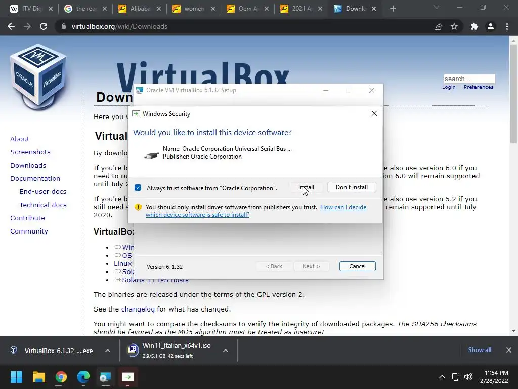The height and width of the screenshot is (389, 518).
Task: Expand Win11 ISO download options chevron
Action: pyautogui.click(x=226, y=351)
